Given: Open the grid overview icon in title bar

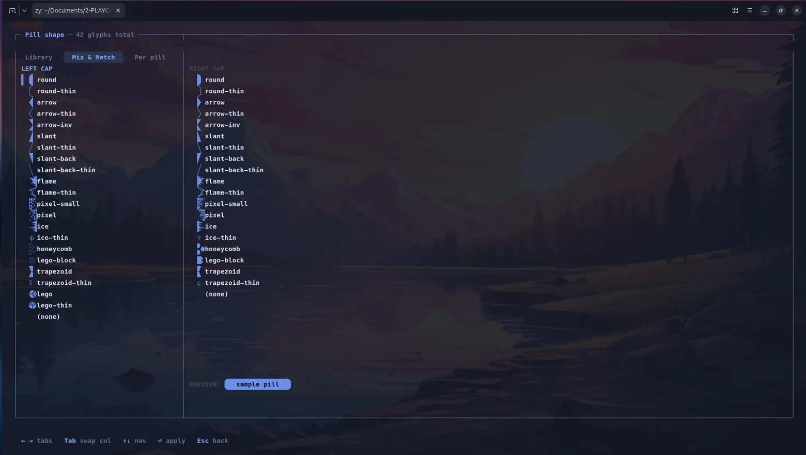Looking at the screenshot, I should click(x=735, y=10).
